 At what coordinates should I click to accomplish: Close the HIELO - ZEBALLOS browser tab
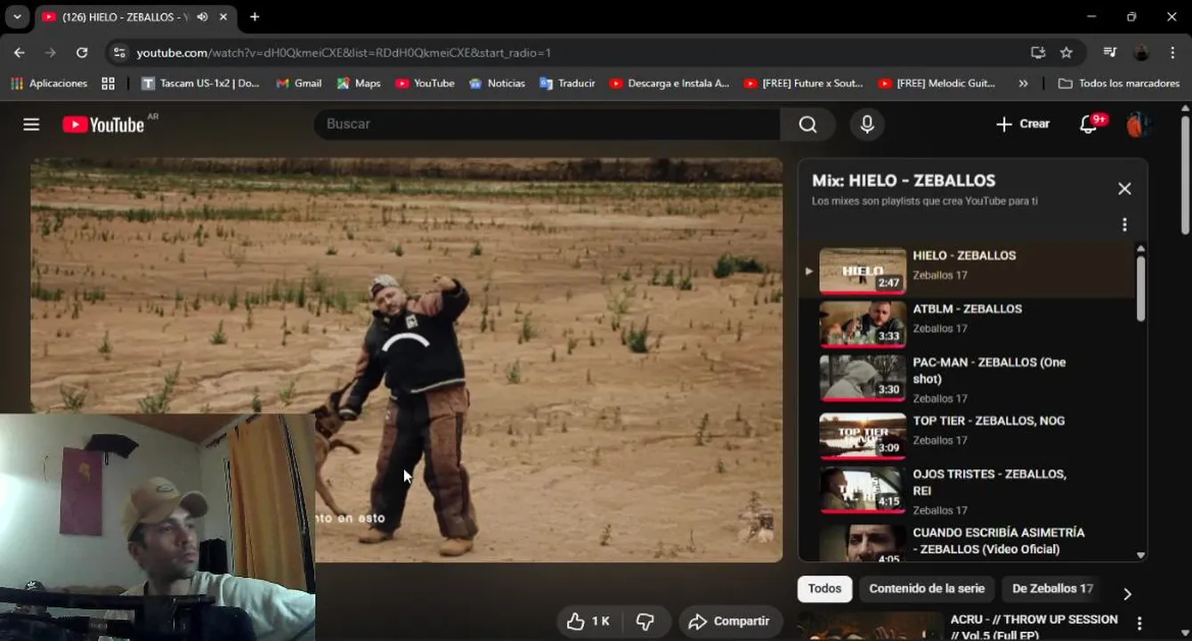(x=223, y=17)
